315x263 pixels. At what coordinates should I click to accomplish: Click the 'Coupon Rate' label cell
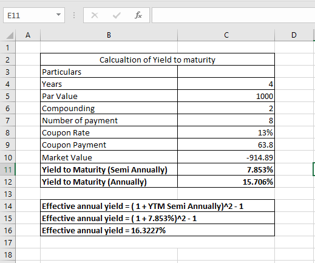[x=109, y=132]
